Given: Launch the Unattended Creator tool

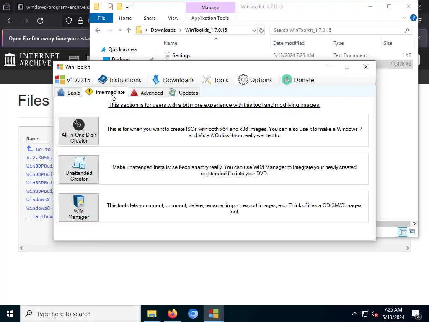Looking at the screenshot, I should [78, 169].
